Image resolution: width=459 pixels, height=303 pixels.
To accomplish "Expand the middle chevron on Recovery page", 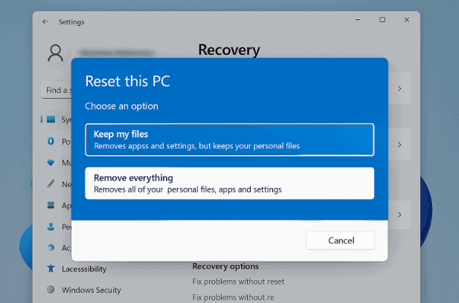I will 399,142.
